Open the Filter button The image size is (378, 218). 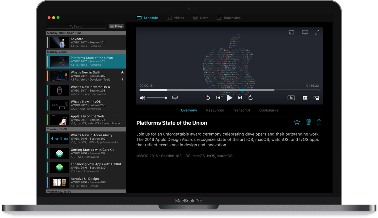coord(116,26)
